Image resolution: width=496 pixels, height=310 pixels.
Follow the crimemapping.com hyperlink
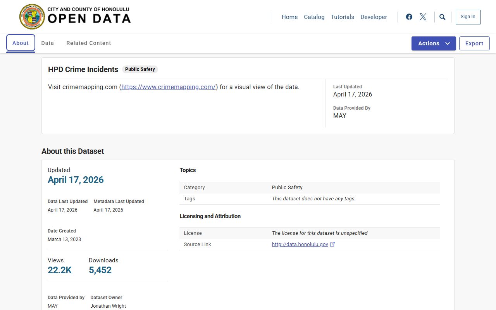coord(169,87)
